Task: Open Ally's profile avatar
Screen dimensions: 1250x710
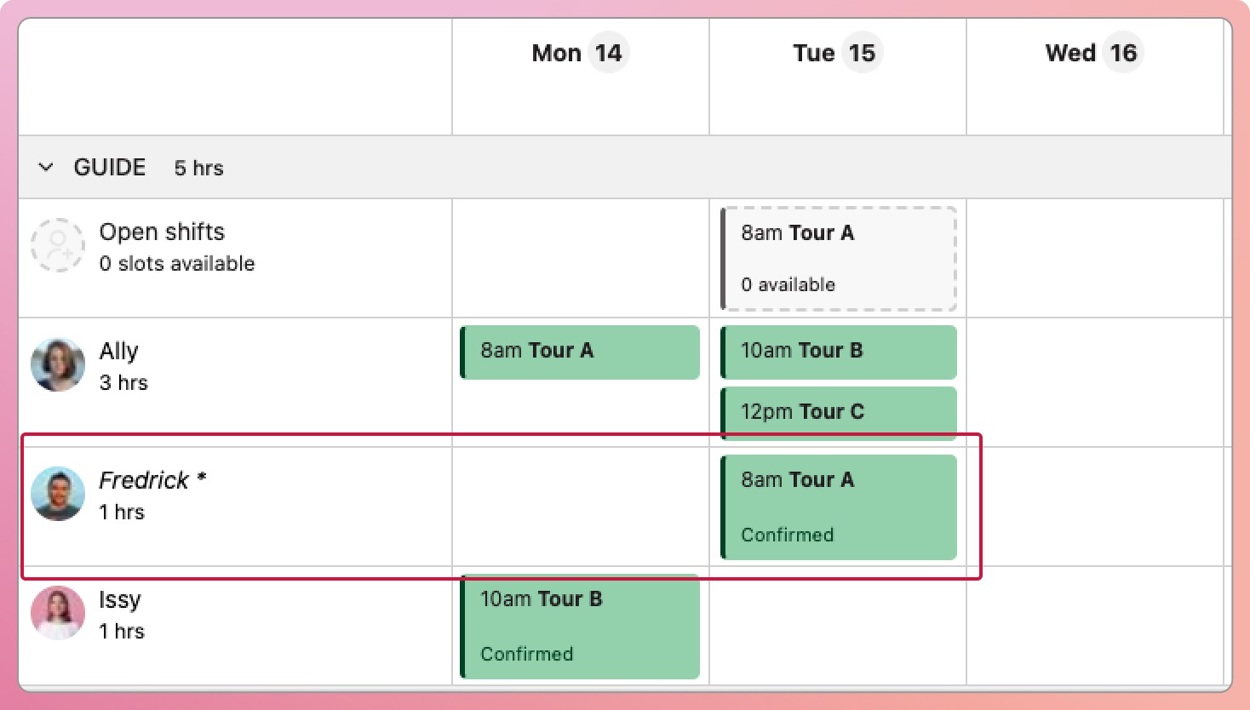Action: click(x=57, y=365)
